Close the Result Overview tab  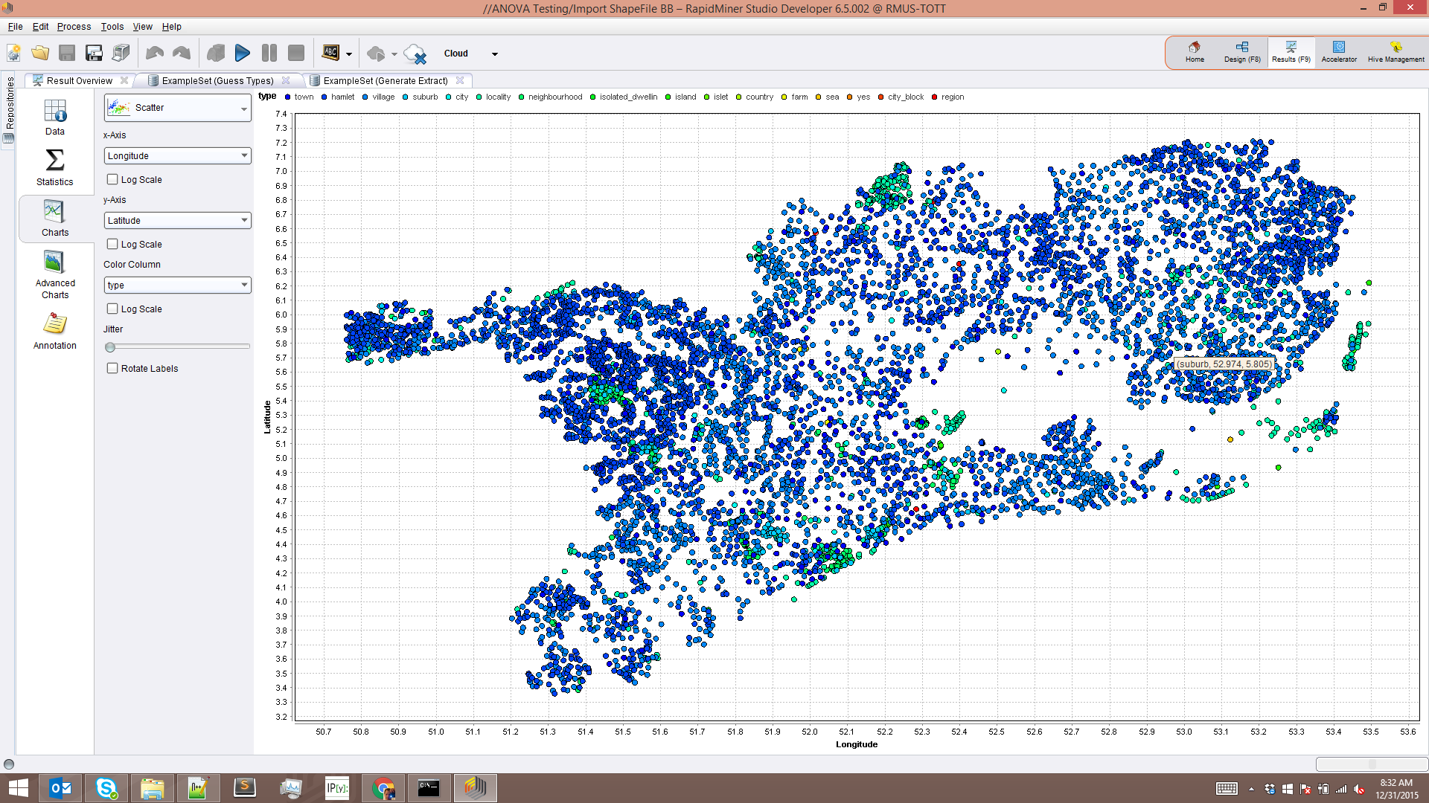[124, 80]
